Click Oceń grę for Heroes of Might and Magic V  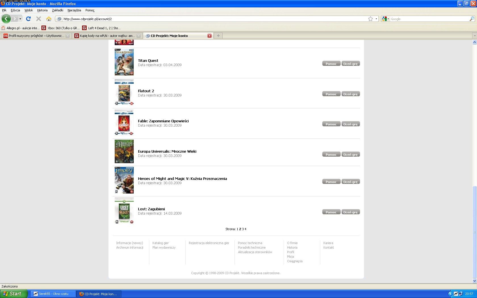351,182
